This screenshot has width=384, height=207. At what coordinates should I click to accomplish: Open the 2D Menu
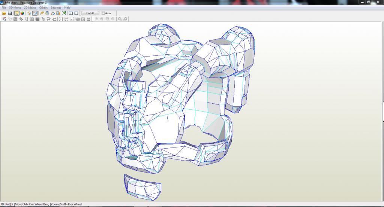coord(30,7)
